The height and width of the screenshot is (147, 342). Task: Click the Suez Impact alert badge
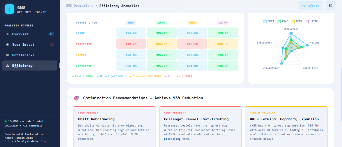(x=52, y=44)
